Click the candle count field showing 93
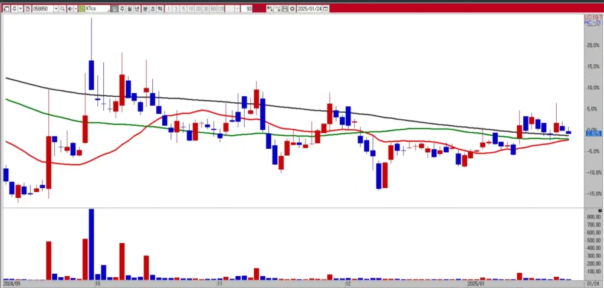Image resolution: width=604 pixels, height=288 pixels. [247, 9]
